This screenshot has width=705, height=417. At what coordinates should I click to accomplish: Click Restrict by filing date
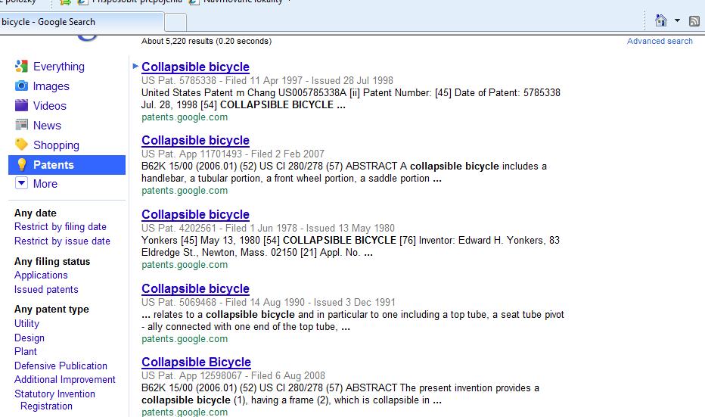[x=61, y=227]
